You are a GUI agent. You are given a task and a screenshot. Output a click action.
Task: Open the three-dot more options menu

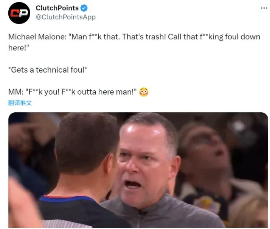point(264,8)
